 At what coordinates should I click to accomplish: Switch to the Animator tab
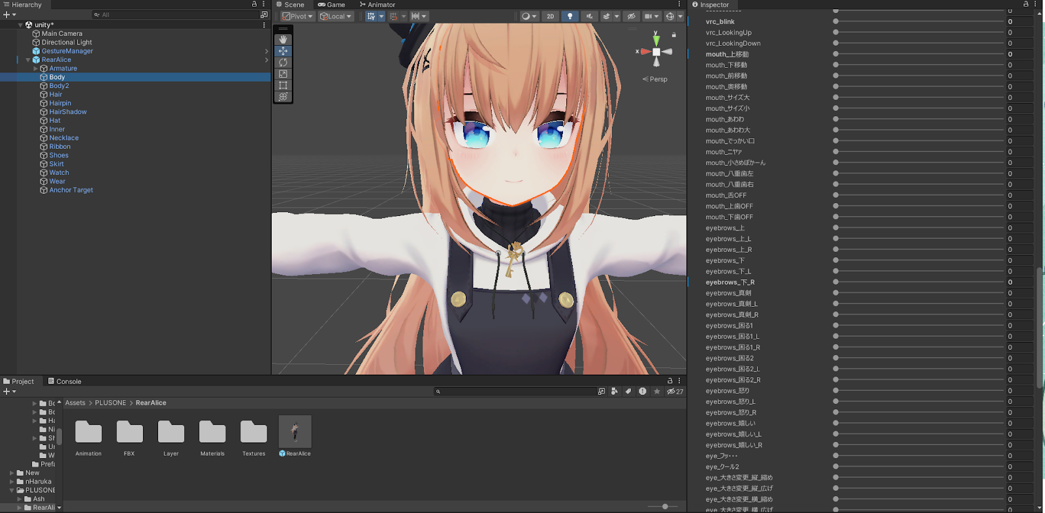[378, 5]
